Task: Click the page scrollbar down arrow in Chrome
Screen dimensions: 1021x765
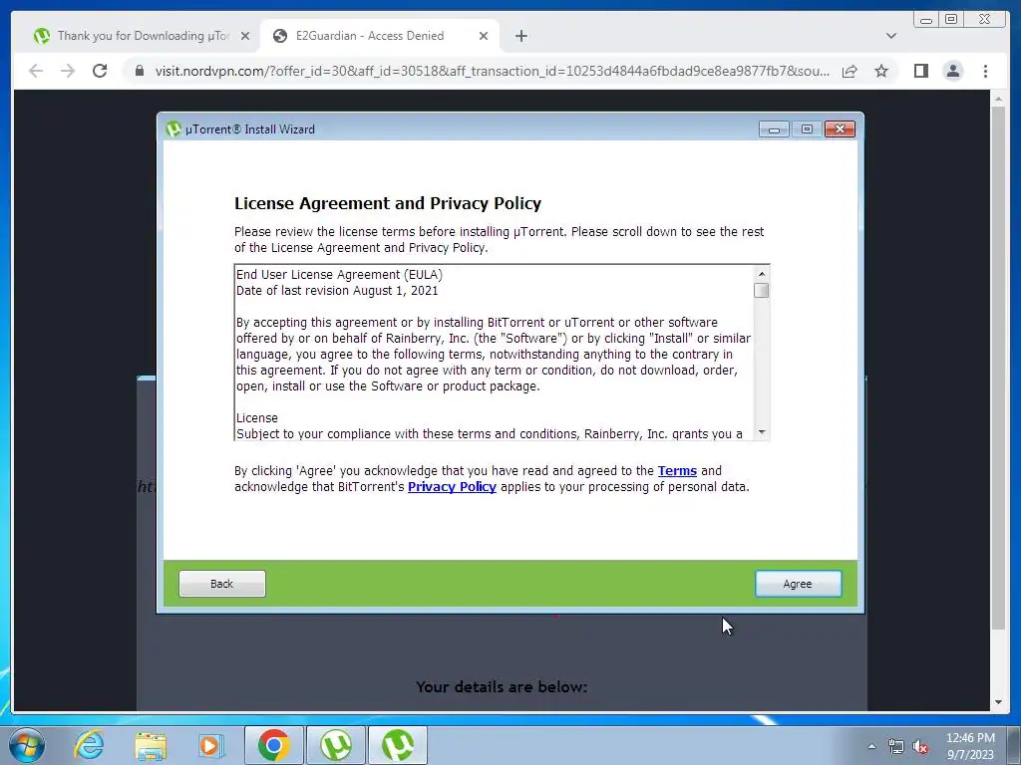Action: point(998,702)
